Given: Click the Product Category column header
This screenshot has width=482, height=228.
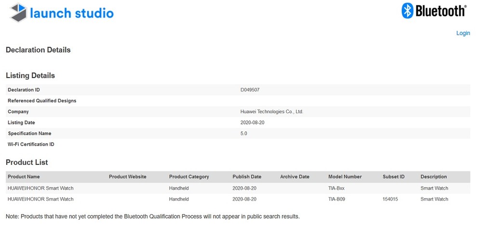Looking at the screenshot, I should pos(189,177).
